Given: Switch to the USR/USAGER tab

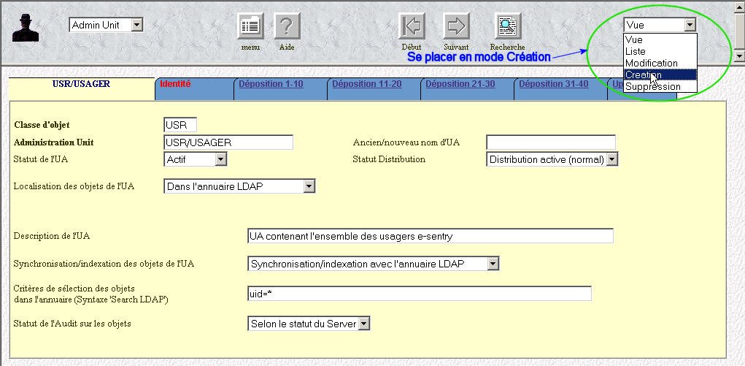Looking at the screenshot, I should point(81,88).
